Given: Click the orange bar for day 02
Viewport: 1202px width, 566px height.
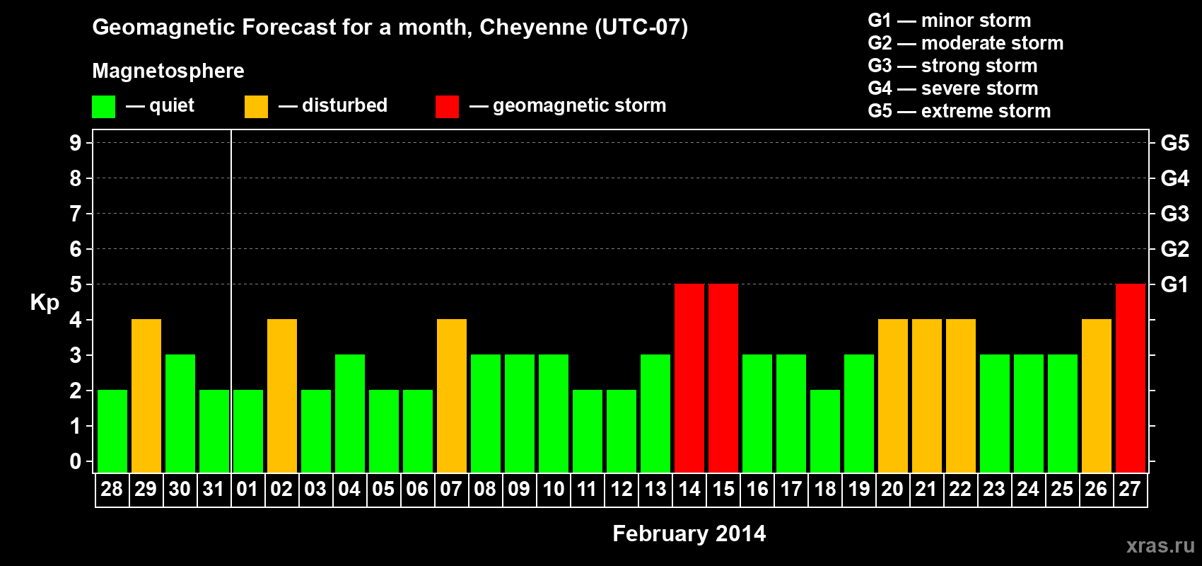Looking at the screenshot, I should click(x=282, y=396).
